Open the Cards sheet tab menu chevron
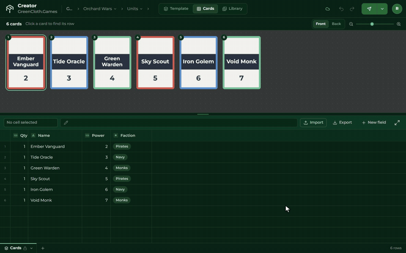 click(x=31, y=248)
